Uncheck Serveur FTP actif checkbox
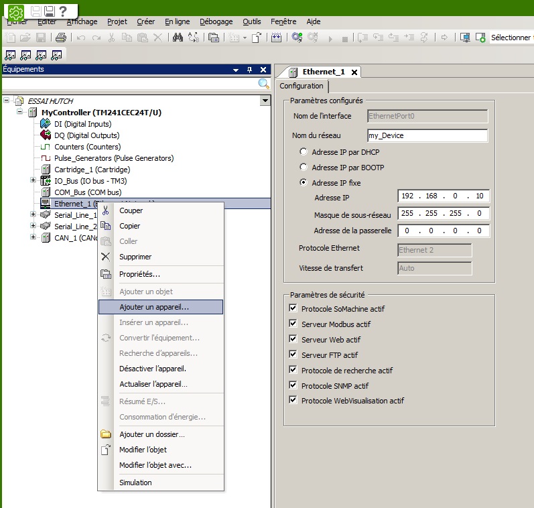534x508 pixels. pyautogui.click(x=293, y=355)
